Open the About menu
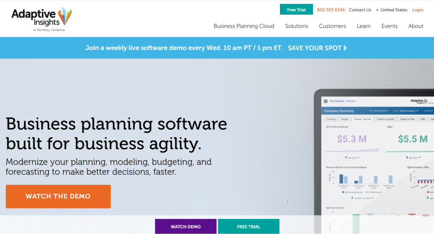This screenshot has width=434, height=234. (x=416, y=26)
